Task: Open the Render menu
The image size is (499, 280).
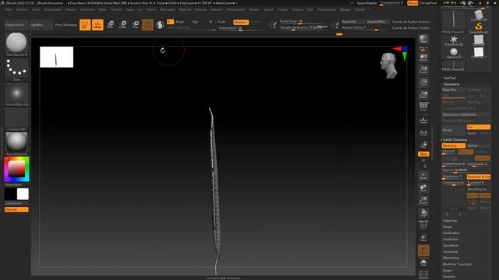Action: (254, 9)
